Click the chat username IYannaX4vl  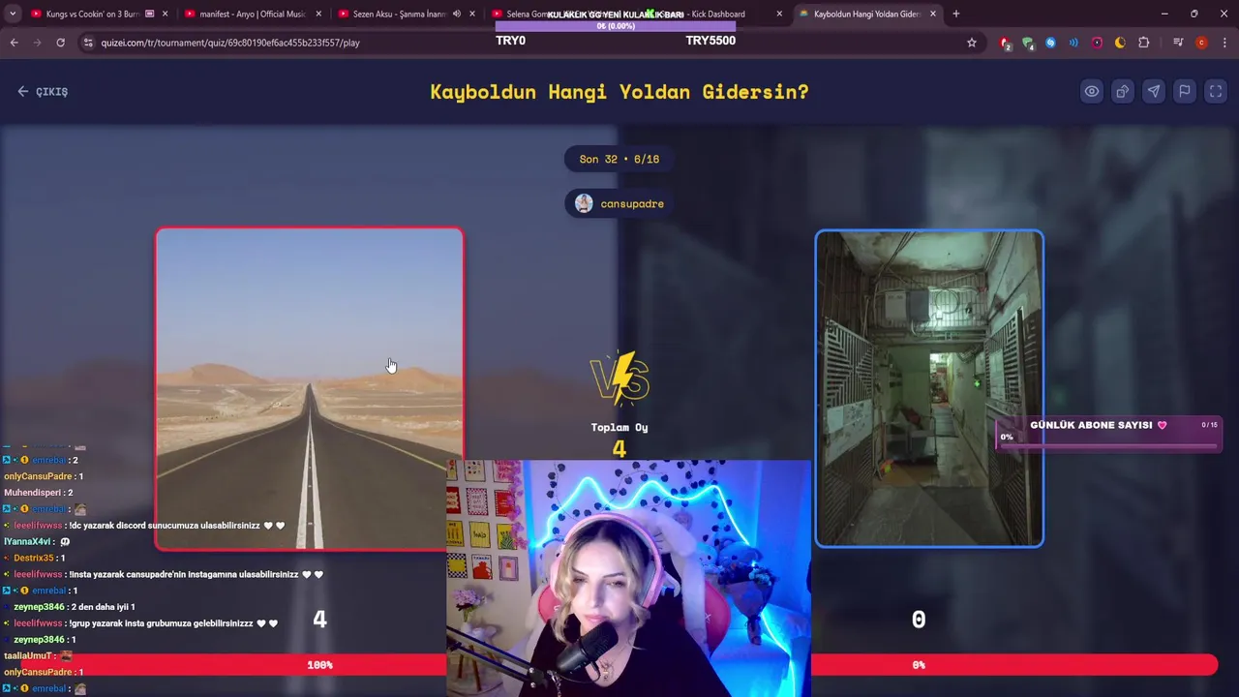point(27,542)
